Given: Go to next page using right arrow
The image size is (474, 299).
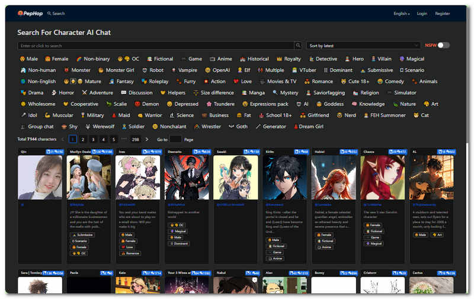Looking at the screenshot, I should click(147, 139).
